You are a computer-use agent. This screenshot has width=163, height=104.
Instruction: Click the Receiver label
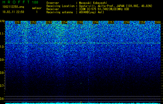pos(53,9)
